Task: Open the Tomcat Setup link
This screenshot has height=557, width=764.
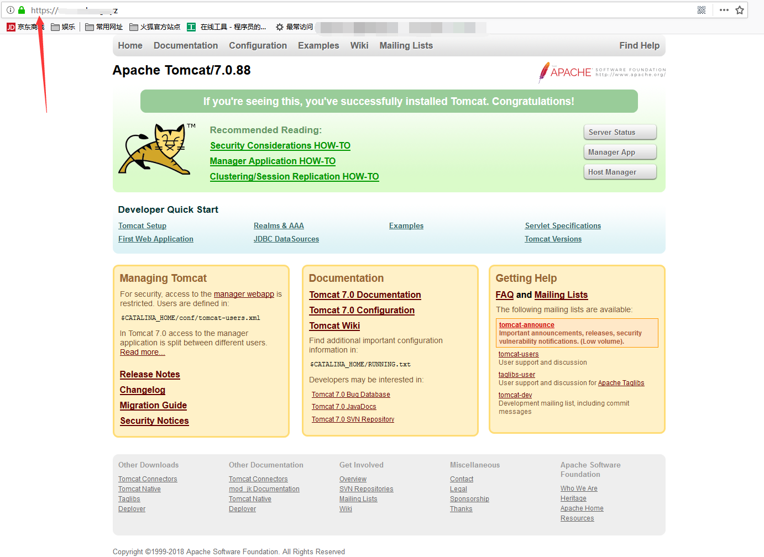Action: pos(142,225)
